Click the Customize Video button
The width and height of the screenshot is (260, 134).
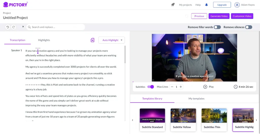pyautogui.click(x=242, y=16)
